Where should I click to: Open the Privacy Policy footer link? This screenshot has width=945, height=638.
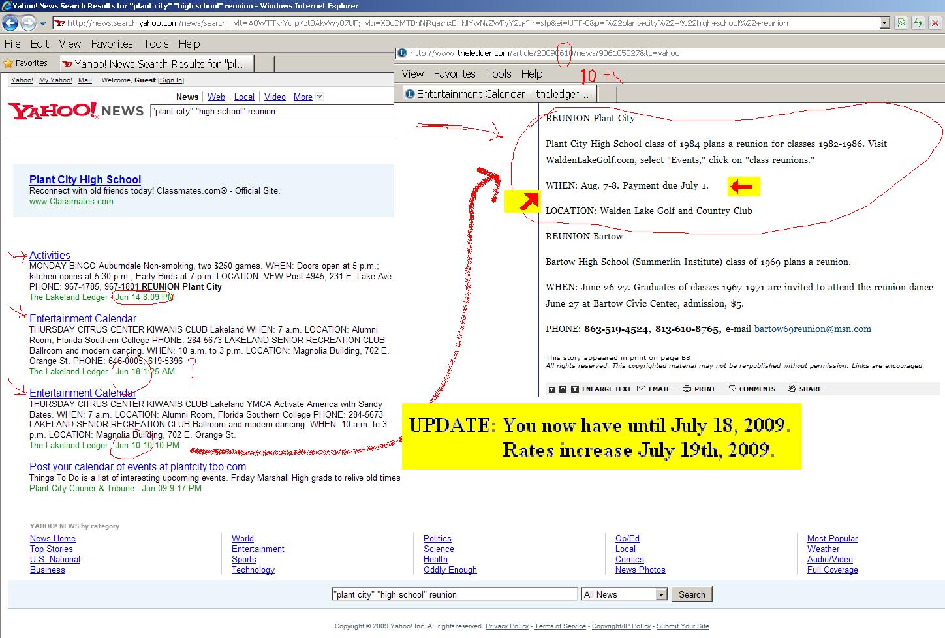[507, 626]
